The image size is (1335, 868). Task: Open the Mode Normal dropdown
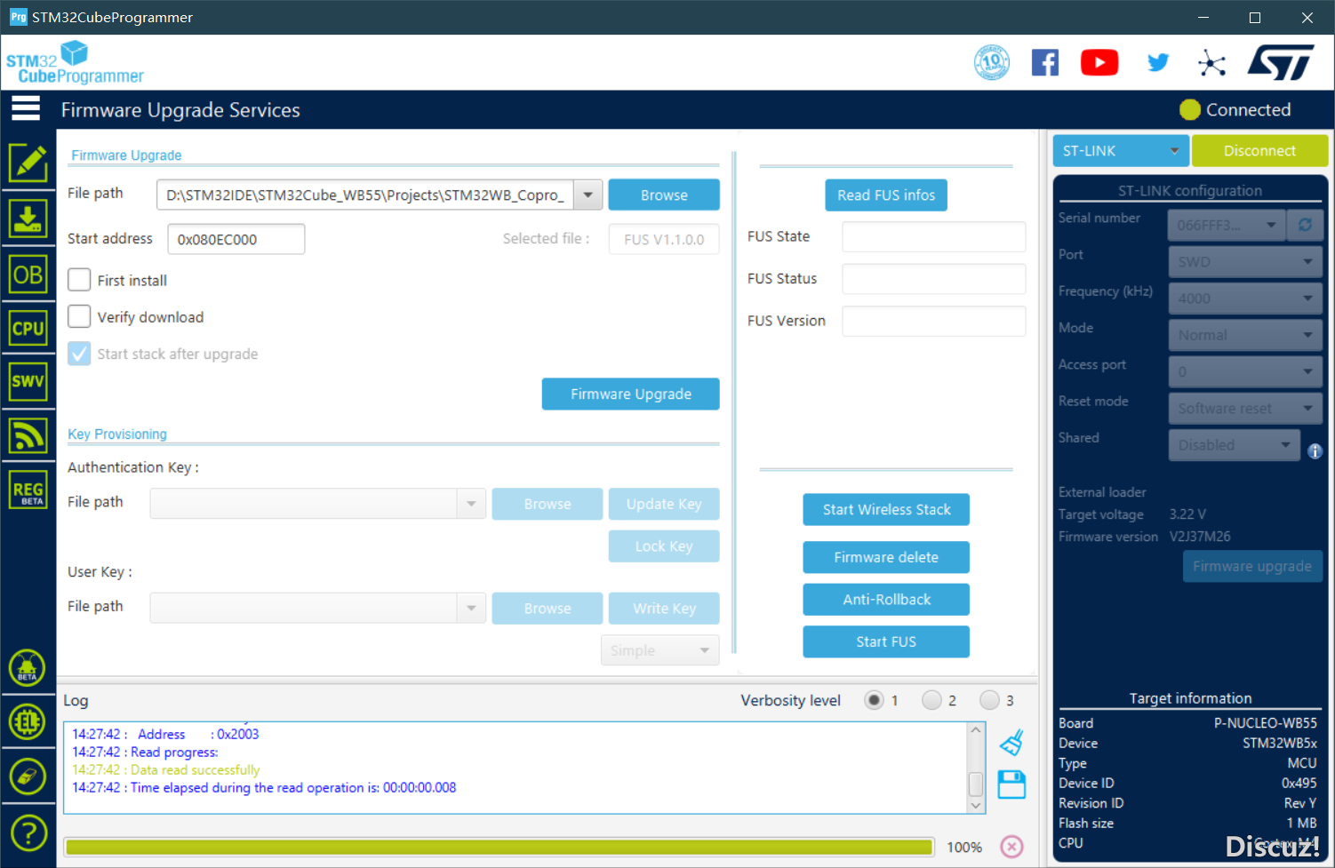pyautogui.click(x=1245, y=335)
